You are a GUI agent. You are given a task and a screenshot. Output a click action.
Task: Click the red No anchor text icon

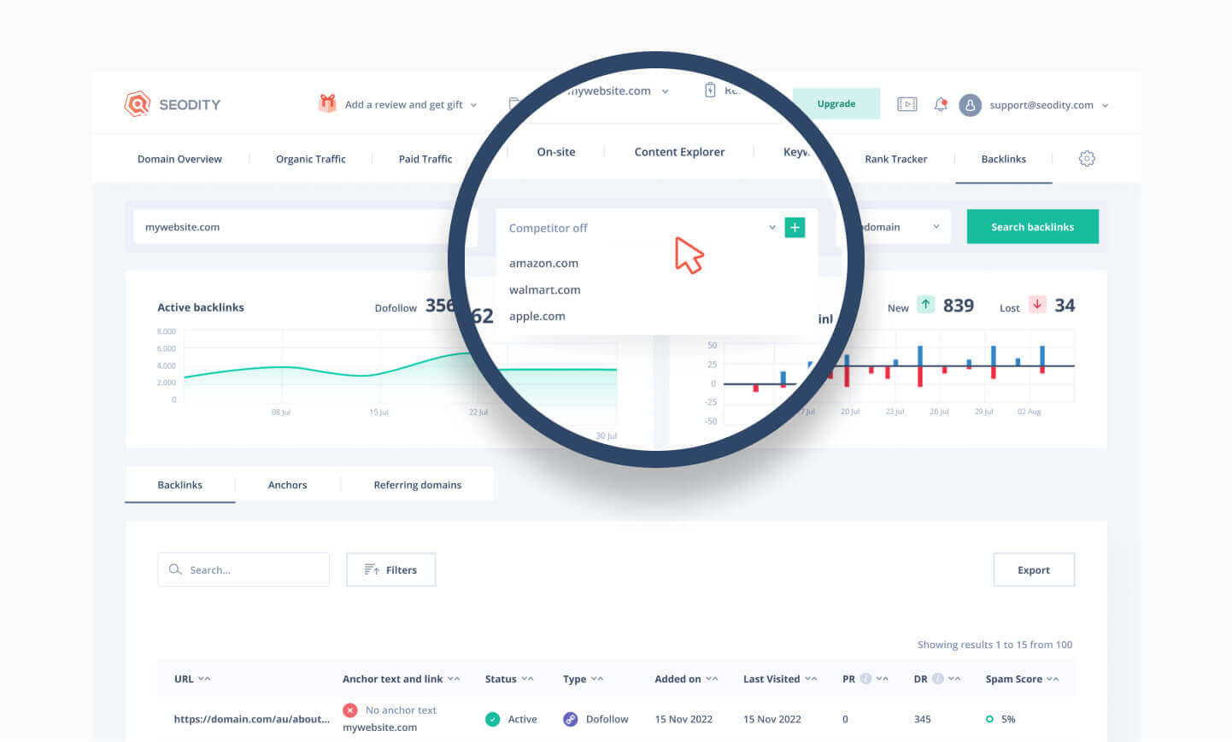350,710
